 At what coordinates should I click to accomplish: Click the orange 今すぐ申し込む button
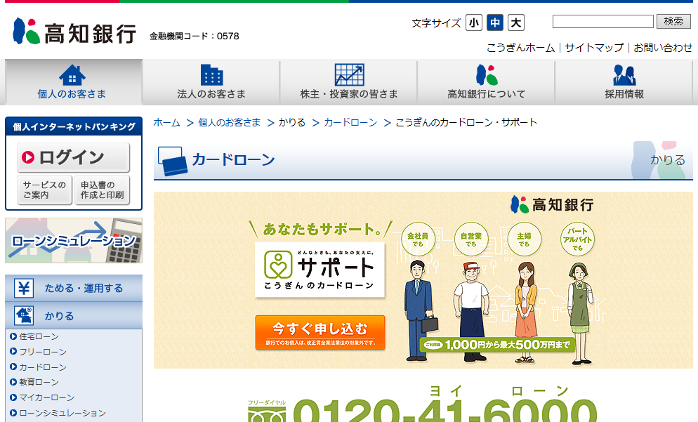pos(320,333)
